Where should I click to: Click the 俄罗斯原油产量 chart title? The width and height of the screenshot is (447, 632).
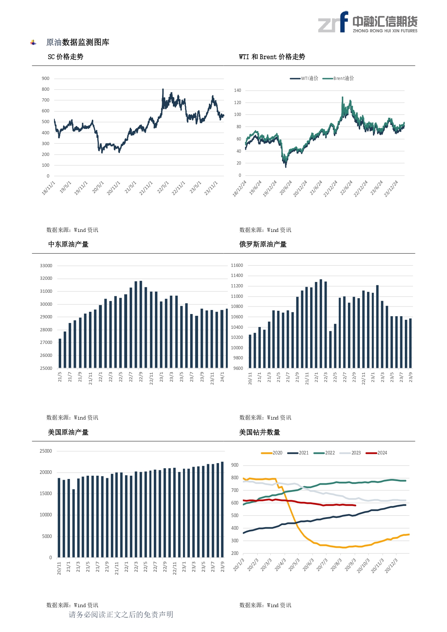pos(263,245)
